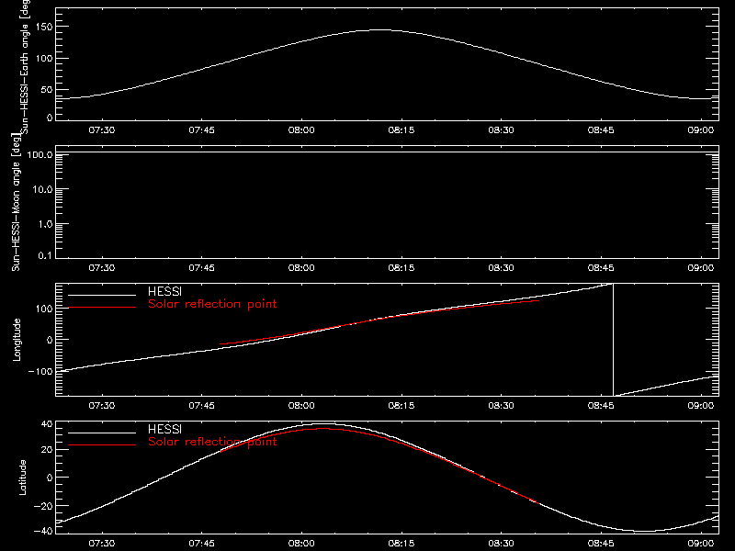Click Solar reflection point legend in Latitude plot
This screenshot has height=551, width=735.
(x=212, y=442)
